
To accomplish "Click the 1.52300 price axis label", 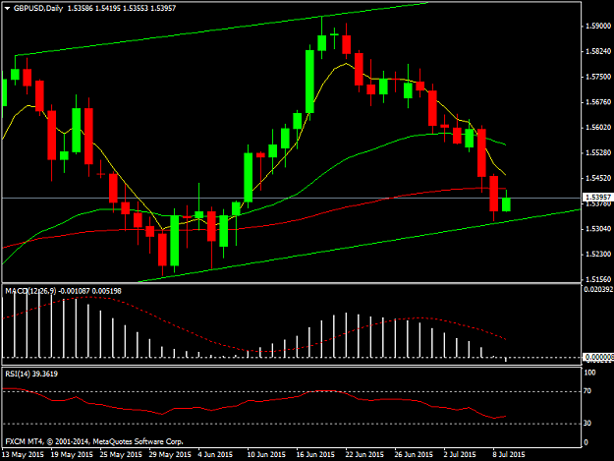I will pos(598,254).
